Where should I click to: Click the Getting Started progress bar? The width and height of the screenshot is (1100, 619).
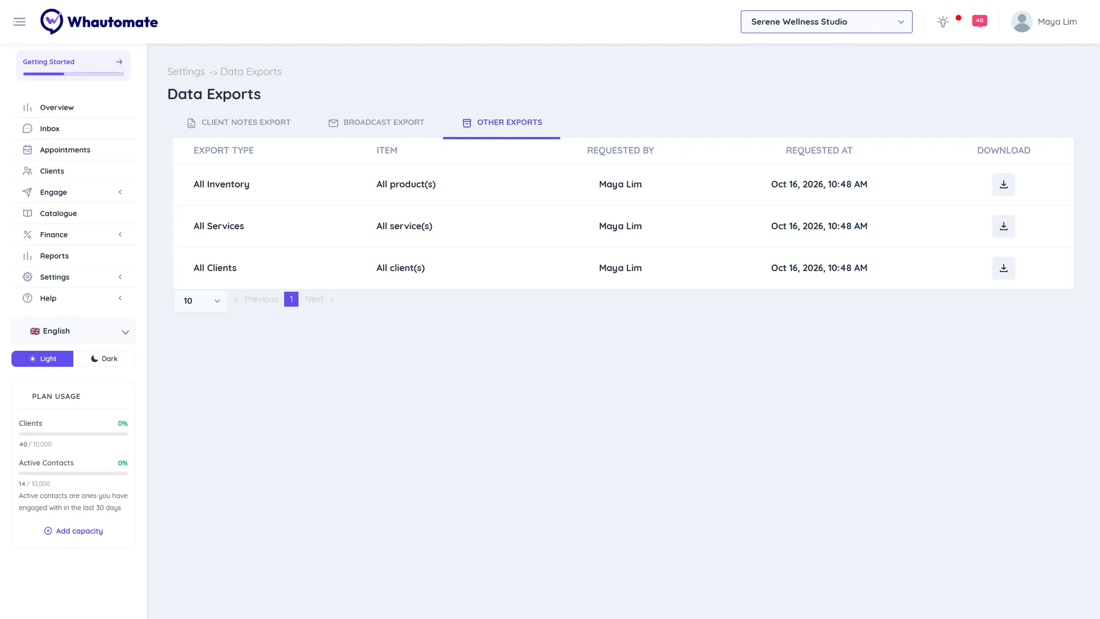click(73, 74)
